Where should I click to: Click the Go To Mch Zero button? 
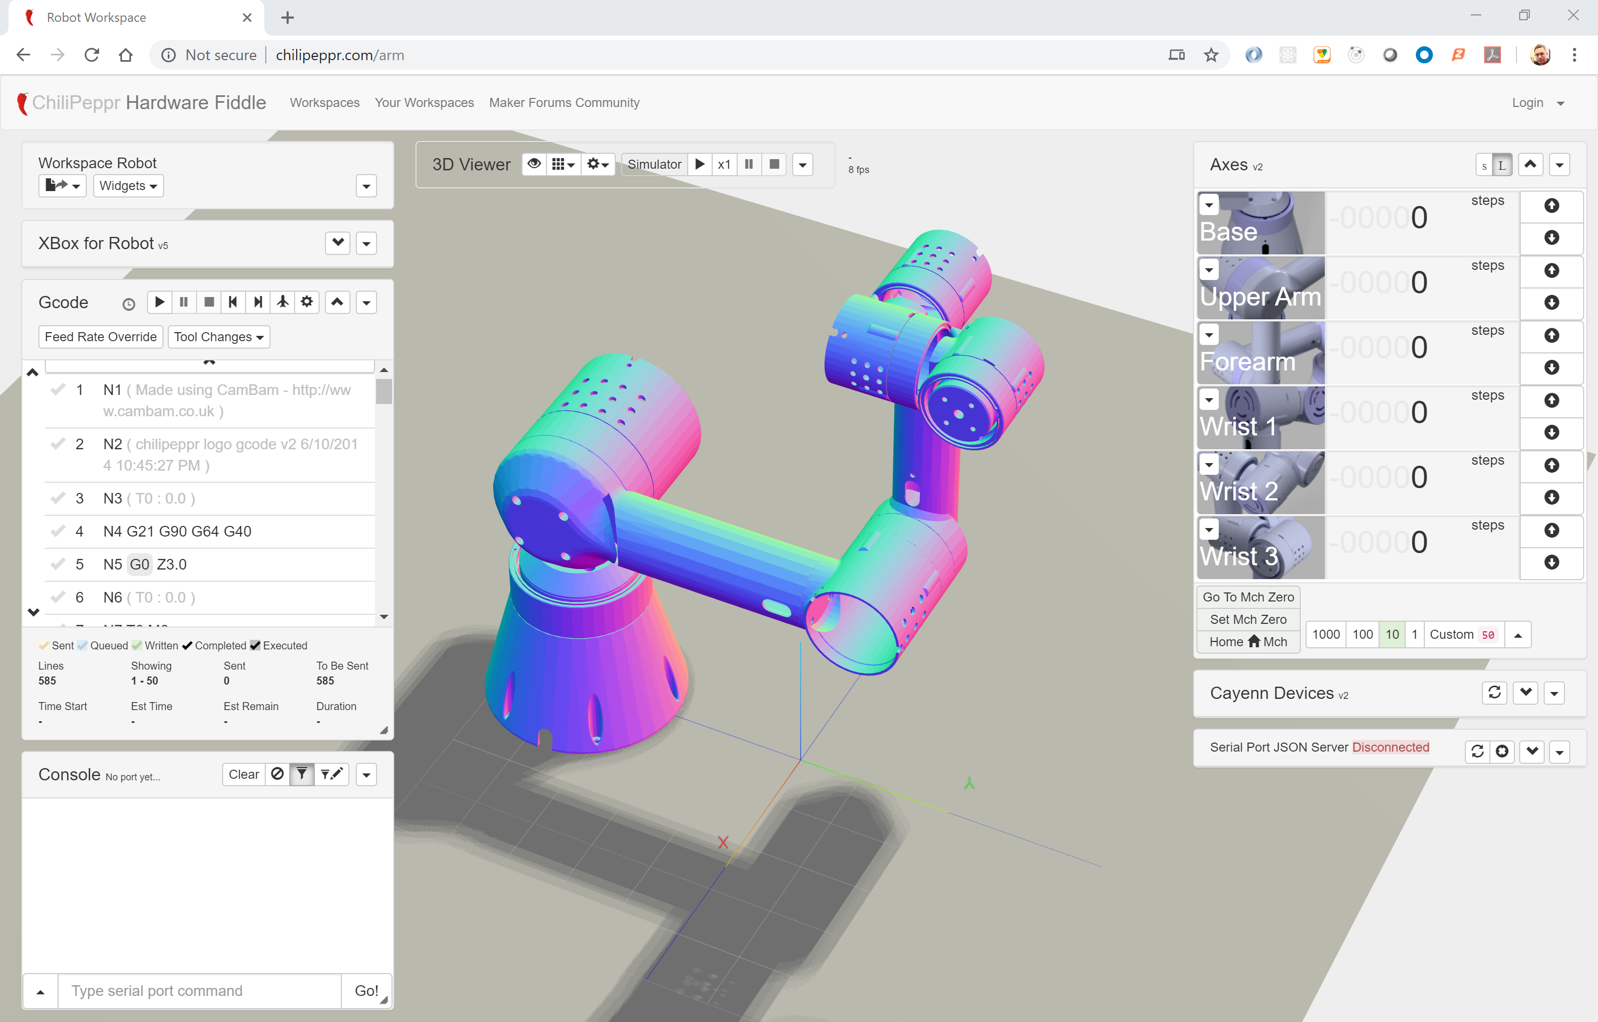[1248, 597]
